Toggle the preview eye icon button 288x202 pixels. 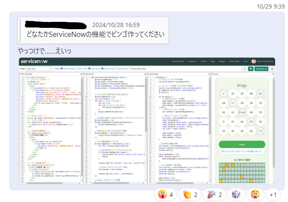[x=251, y=69]
